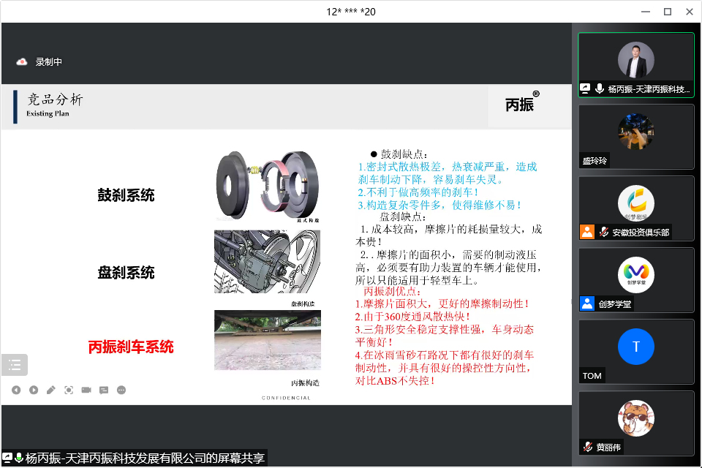This screenshot has width=702, height=468.
Task: Click the meeting ID title 12* *** *20
Action: point(351,12)
